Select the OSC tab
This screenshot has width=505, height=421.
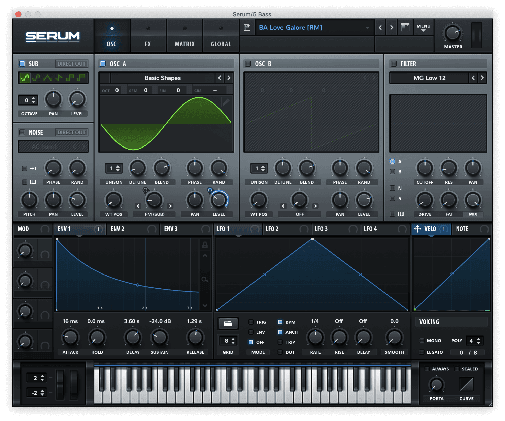click(x=112, y=36)
